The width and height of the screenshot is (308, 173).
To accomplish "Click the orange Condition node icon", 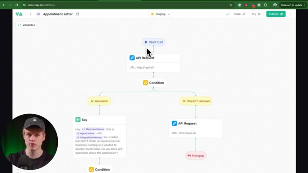I will point(146,83).
